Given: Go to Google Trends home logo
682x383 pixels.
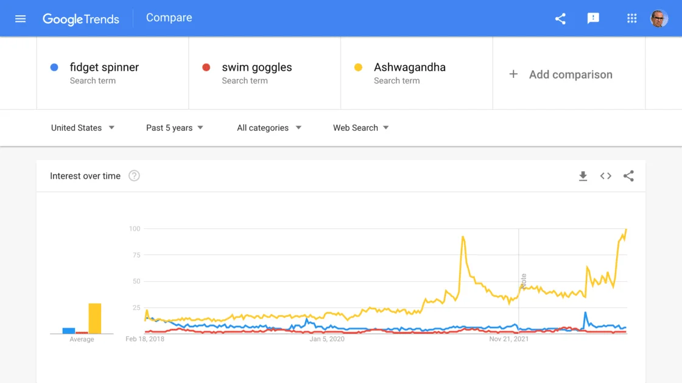Looking at the screenshot, I should [81, 19].
